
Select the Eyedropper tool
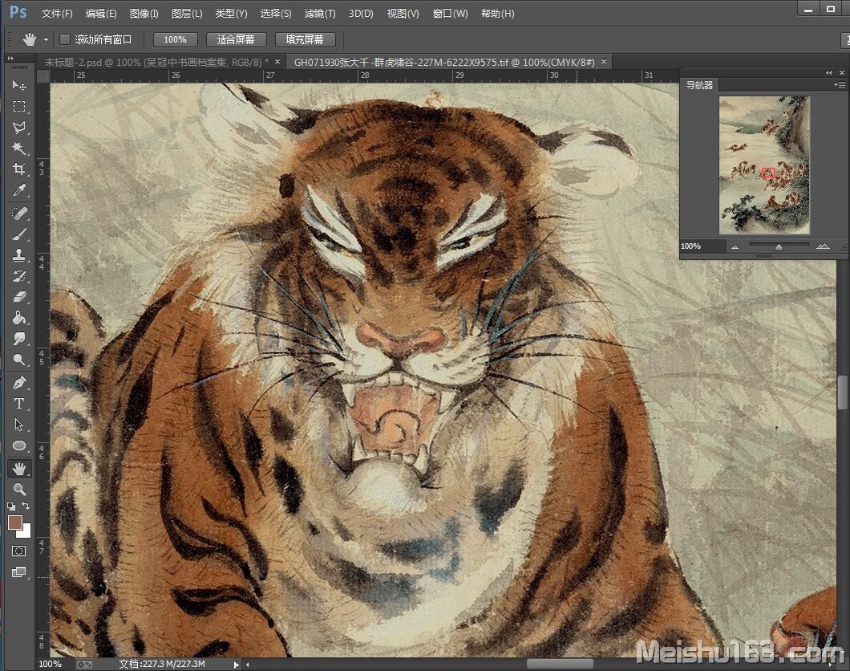point(19,190)
